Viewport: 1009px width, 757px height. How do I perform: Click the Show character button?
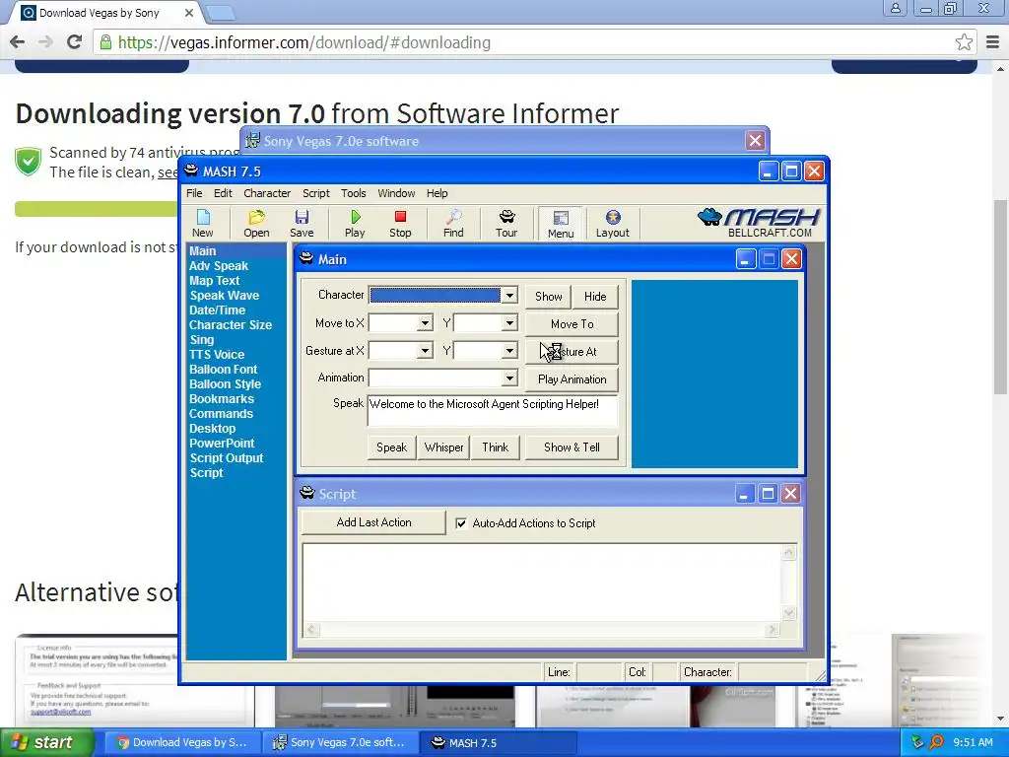pyautogui.click(x=548, y=296)
